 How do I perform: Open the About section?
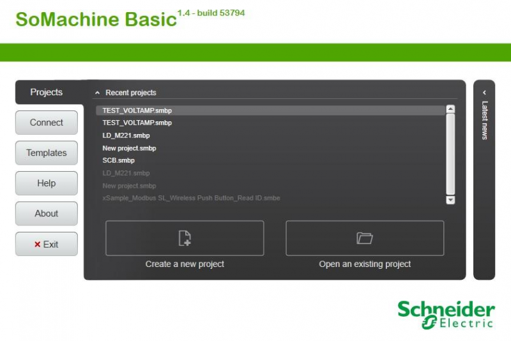click(47, 213)
